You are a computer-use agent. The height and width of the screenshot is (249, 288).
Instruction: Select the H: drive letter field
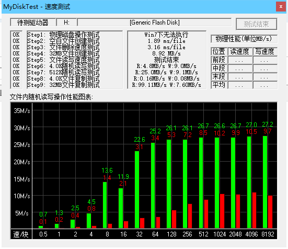(x=66, y=22)
